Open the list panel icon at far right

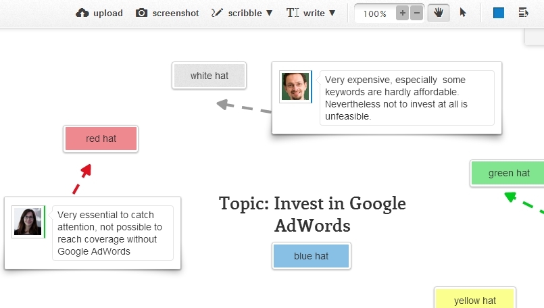point(524,13)
